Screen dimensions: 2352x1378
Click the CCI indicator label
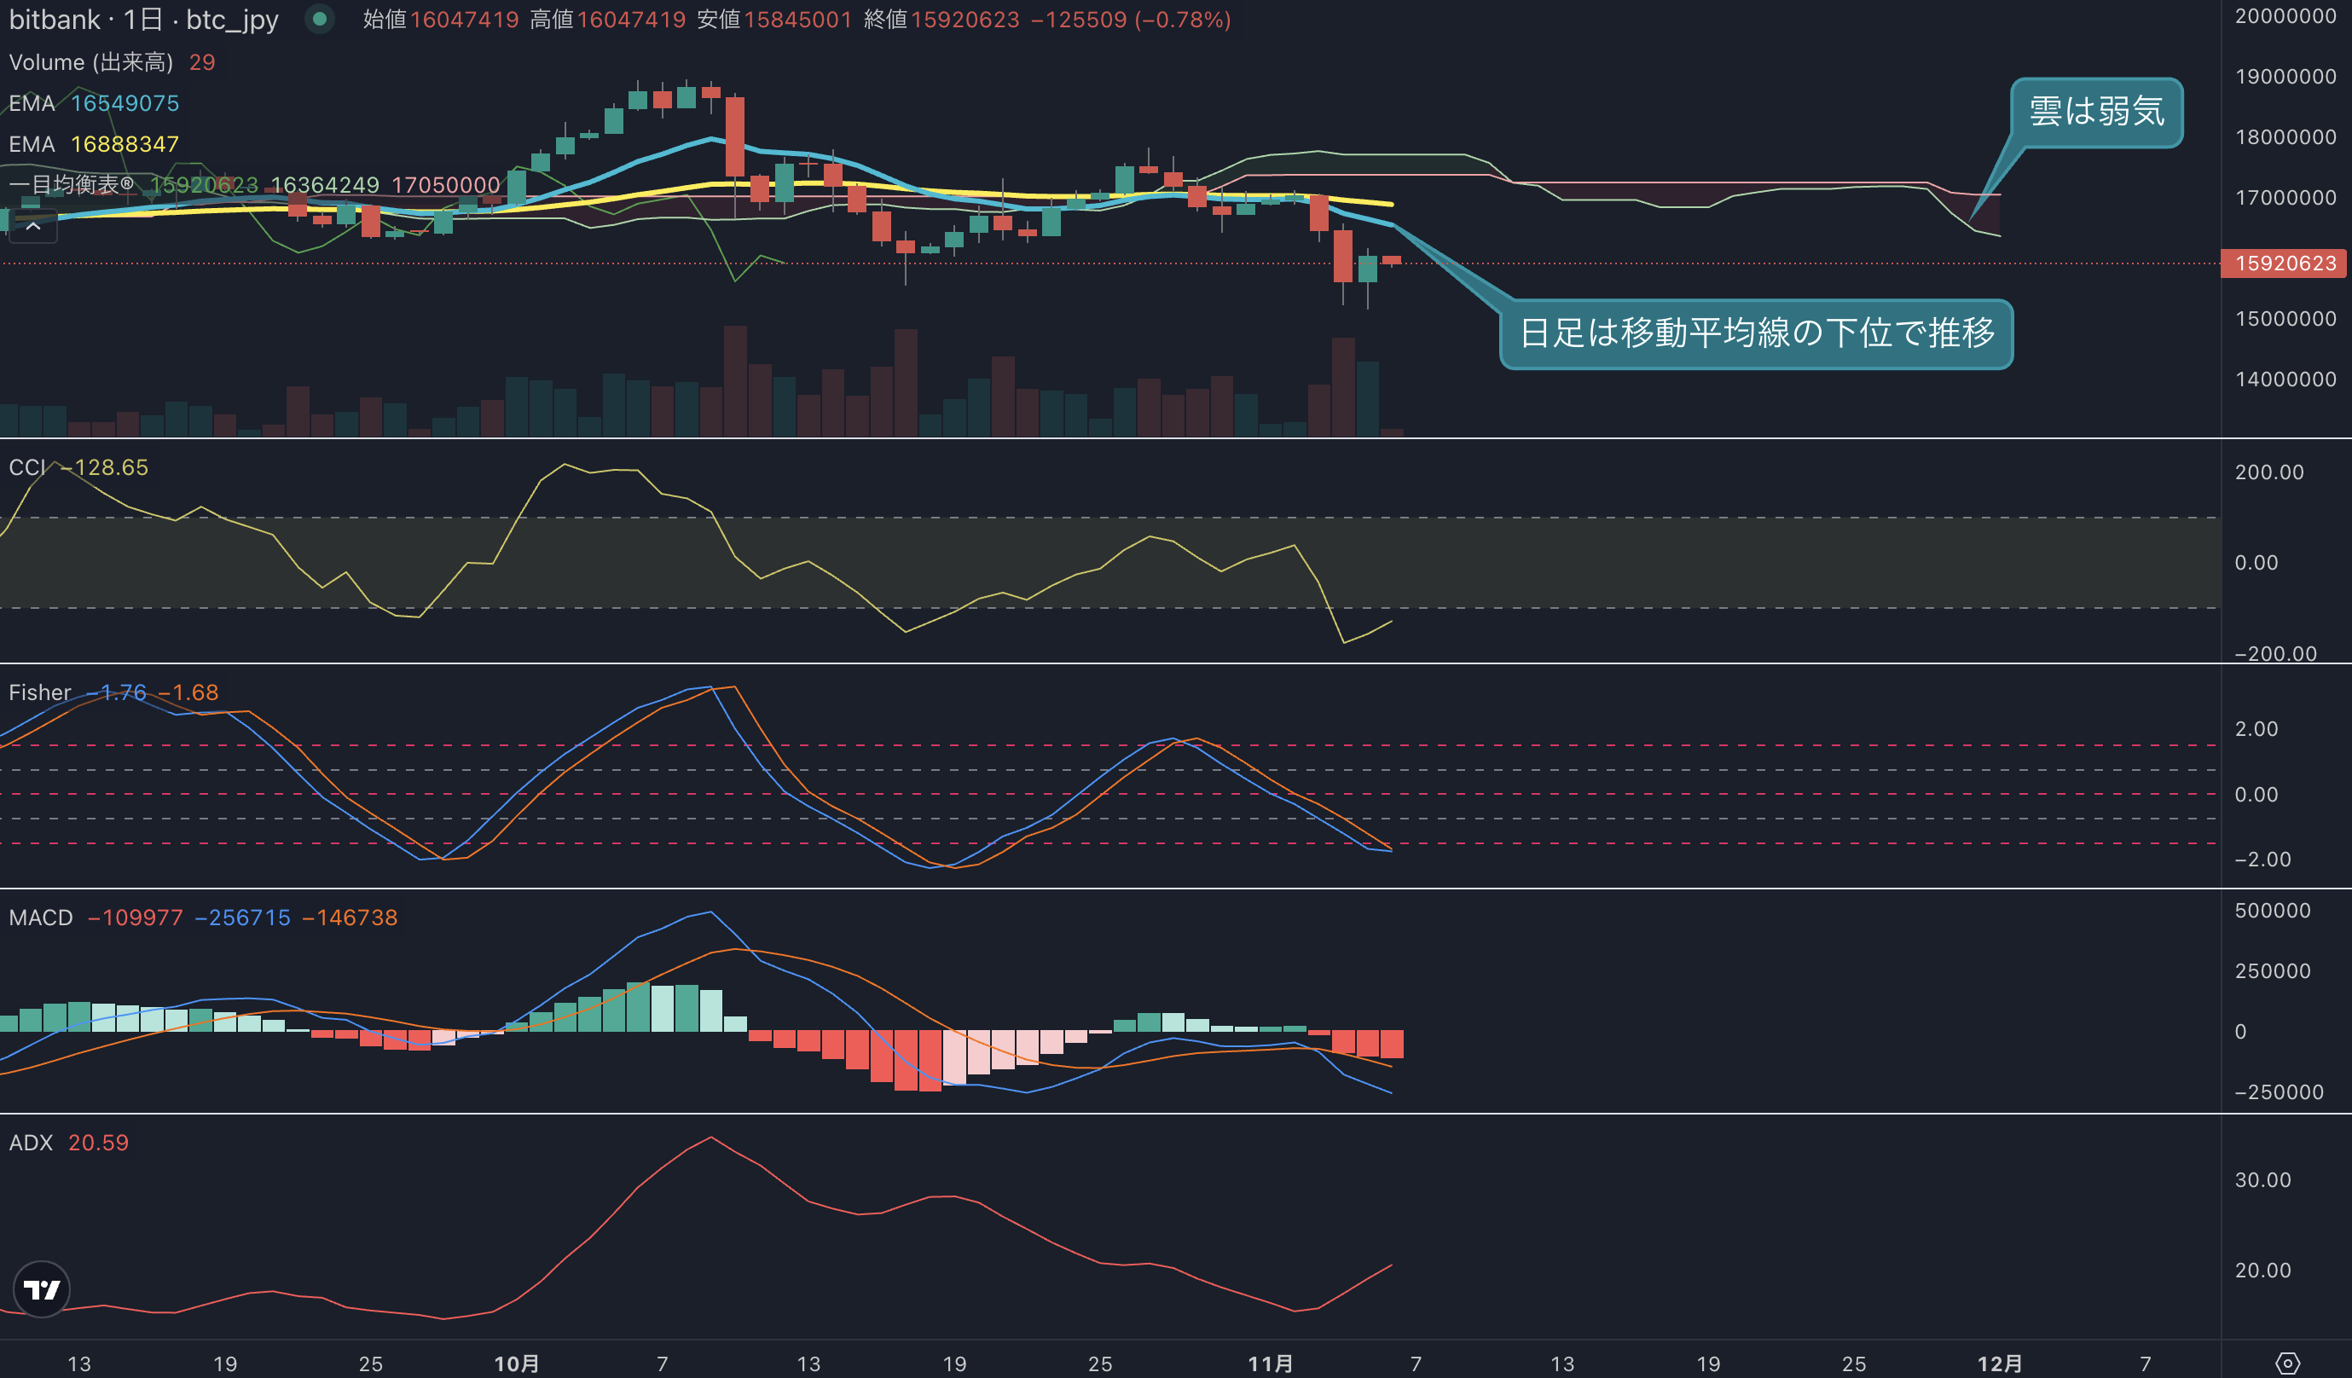[26, 467]
